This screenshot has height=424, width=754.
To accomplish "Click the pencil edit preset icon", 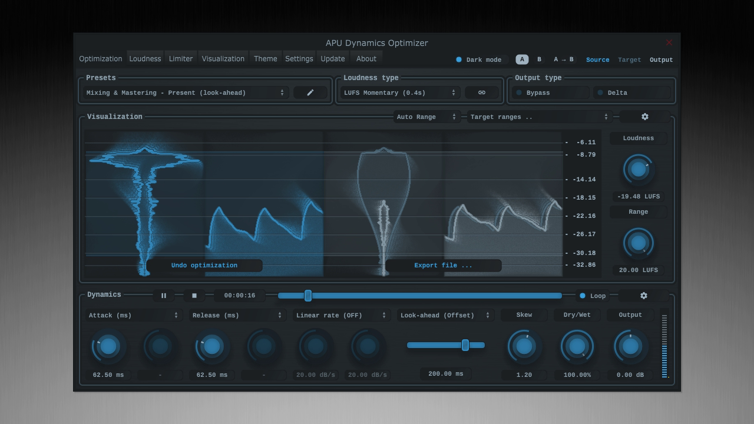I will coord(310,92).
